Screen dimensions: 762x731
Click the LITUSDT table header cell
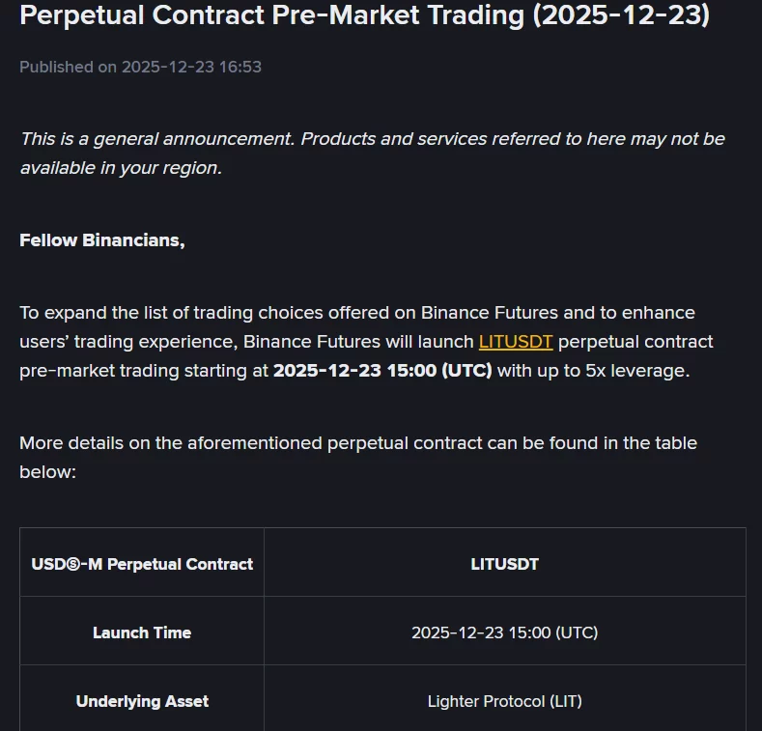pyautogui.click(x=504, y=564)
